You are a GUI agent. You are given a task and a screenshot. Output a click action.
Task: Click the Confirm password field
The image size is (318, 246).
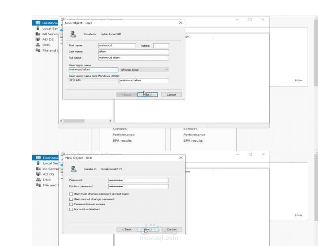(138, 186)
